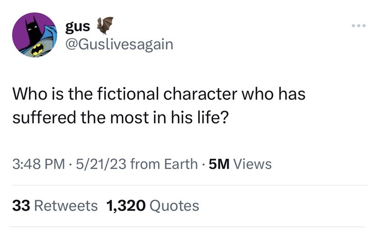
Task: Show the Quotes list
Action: tap(174, 206)
